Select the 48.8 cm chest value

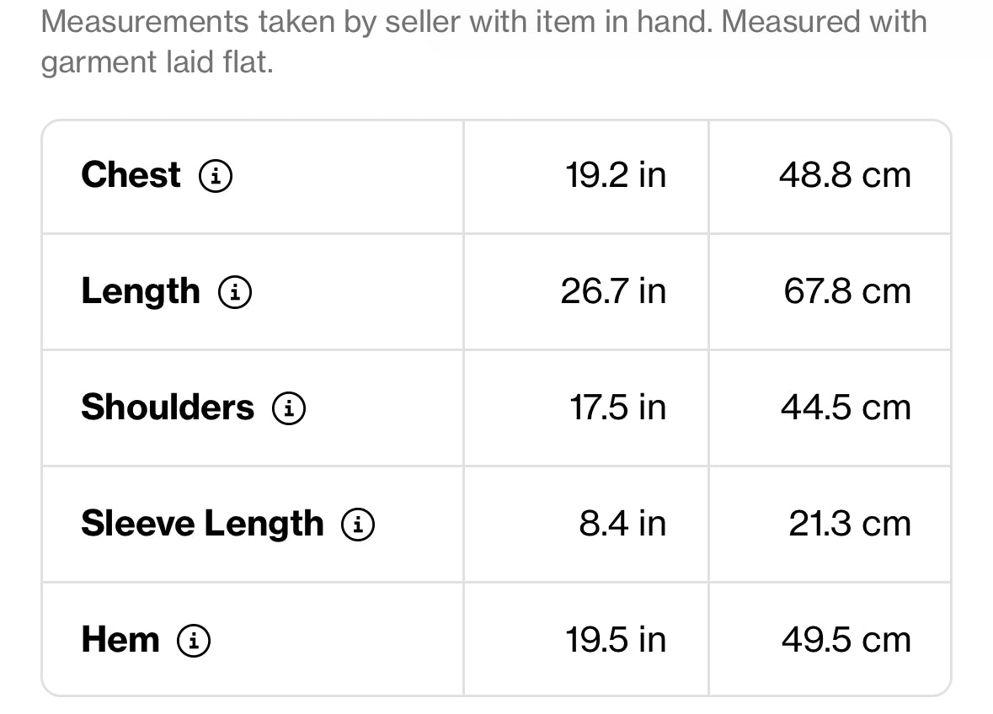point(845,175)
